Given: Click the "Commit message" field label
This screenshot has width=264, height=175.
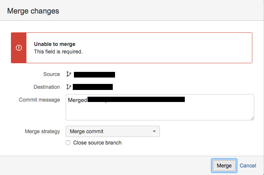Looking at the screenshot, I should tap(40, 100).
